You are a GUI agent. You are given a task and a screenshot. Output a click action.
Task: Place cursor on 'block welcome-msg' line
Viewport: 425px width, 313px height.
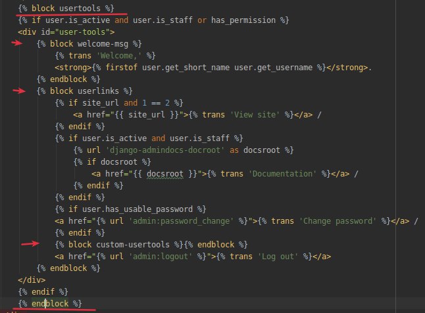click(x=89, y=44)
